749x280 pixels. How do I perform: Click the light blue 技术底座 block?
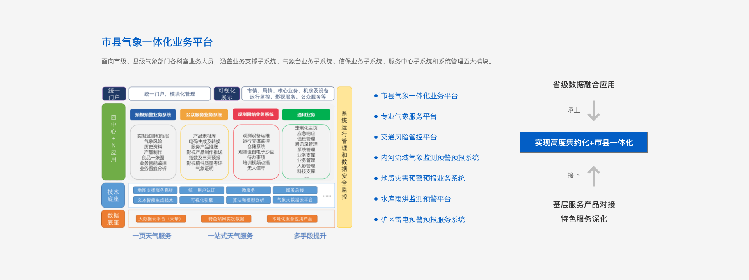pos(113,195)
